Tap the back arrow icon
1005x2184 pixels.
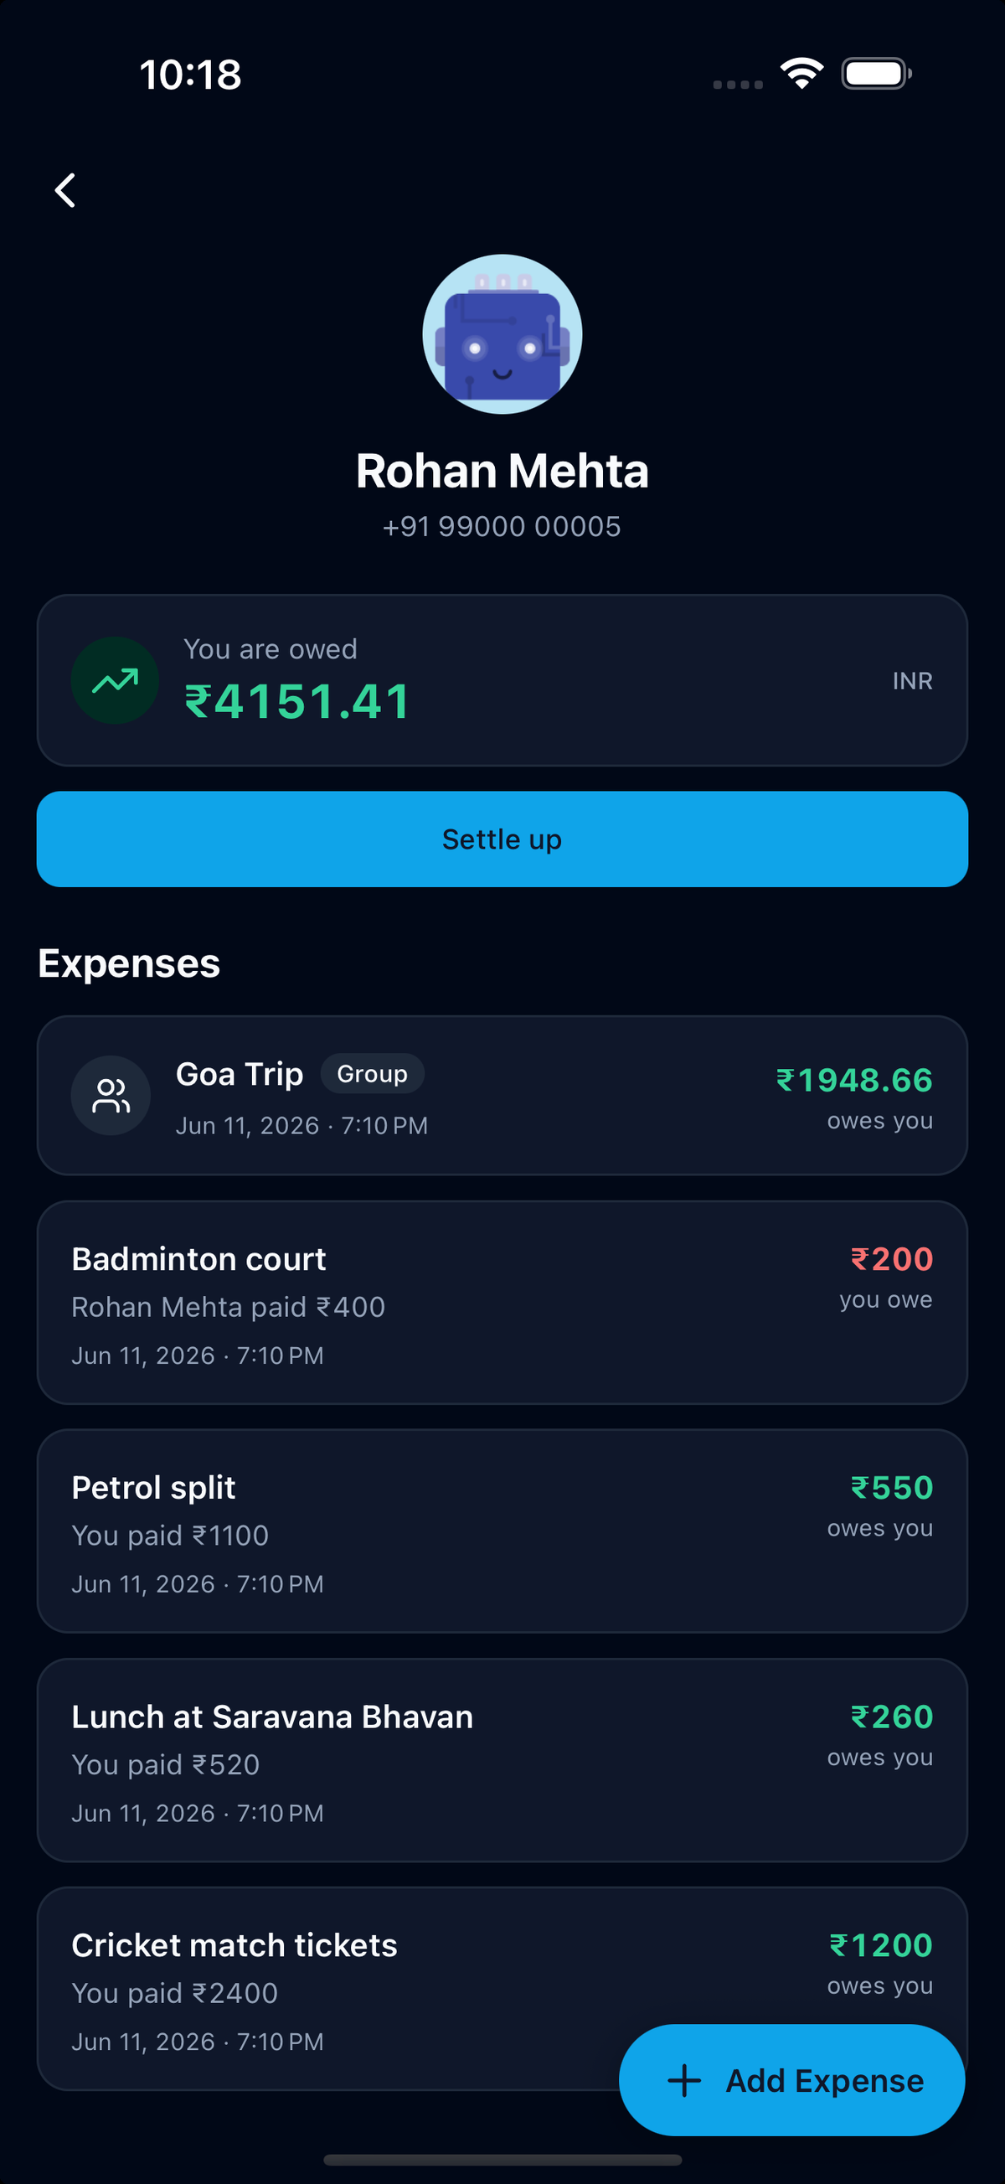pyautogui.click(x=65, y=190)
